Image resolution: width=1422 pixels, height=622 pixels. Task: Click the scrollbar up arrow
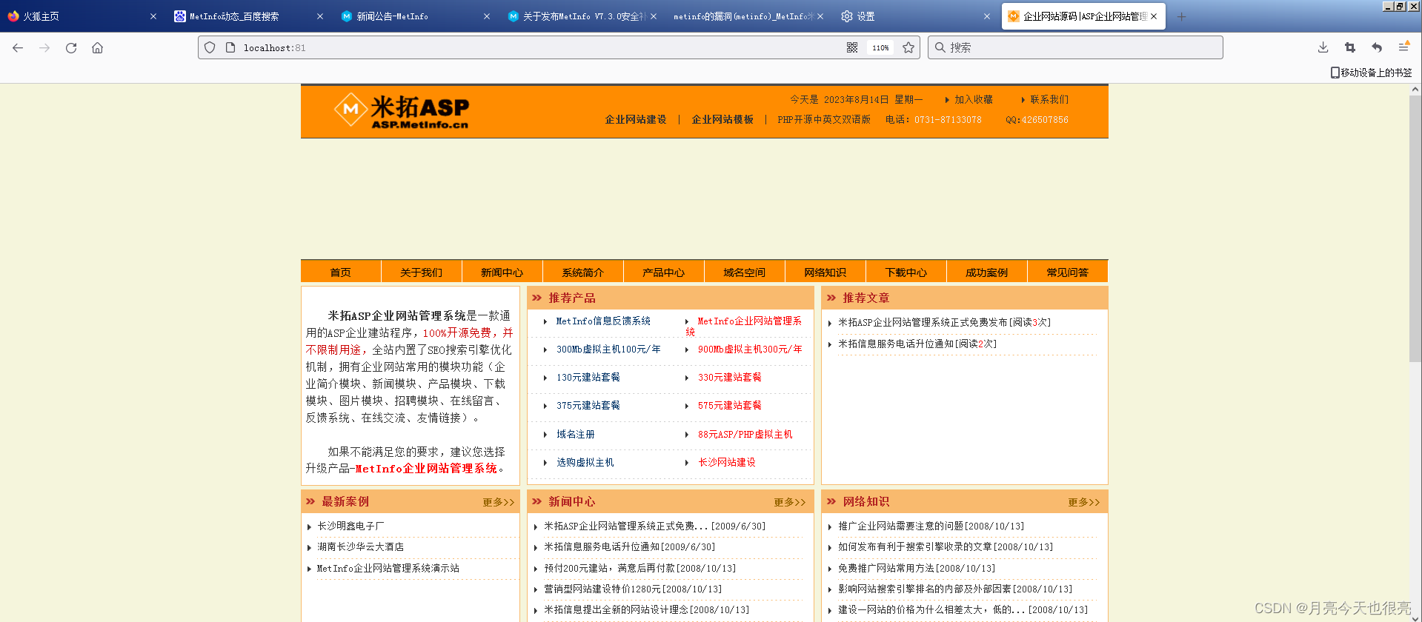tap(1415, 89)
